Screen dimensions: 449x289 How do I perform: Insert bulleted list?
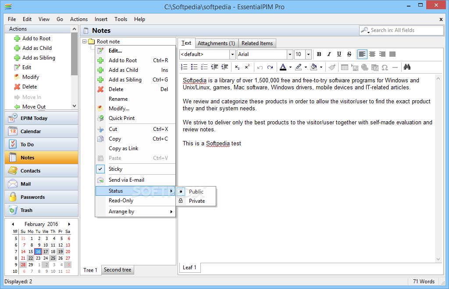pyautogui.click(x=194, y=67)
